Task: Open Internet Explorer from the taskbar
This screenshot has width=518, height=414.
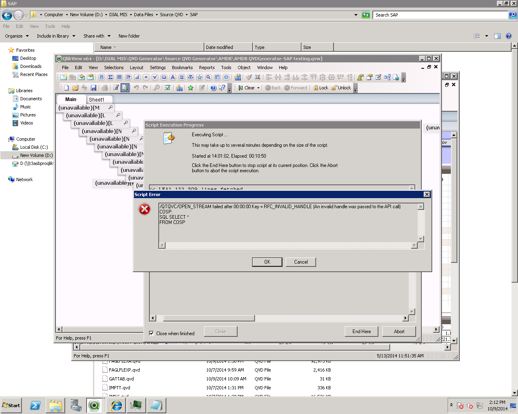Action: tap(116, 405)
